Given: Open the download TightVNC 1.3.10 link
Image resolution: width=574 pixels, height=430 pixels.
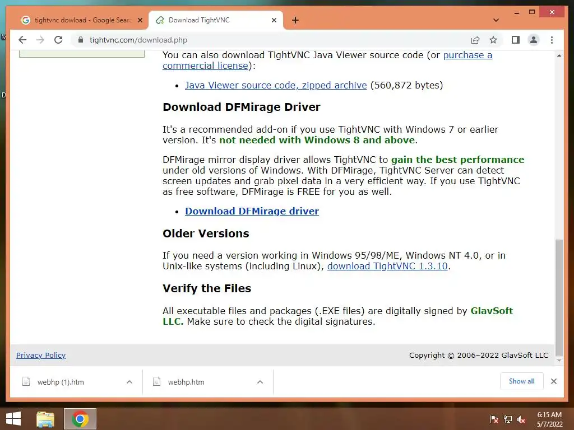Looking at the screenshot, I should (387, 266).
